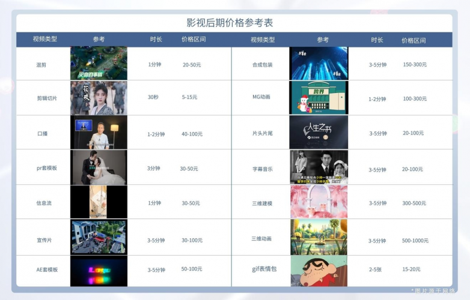Click the 三维建模 pink floral arch thumbnail
This screenshot has width=470, height=300.
point(319,202)
